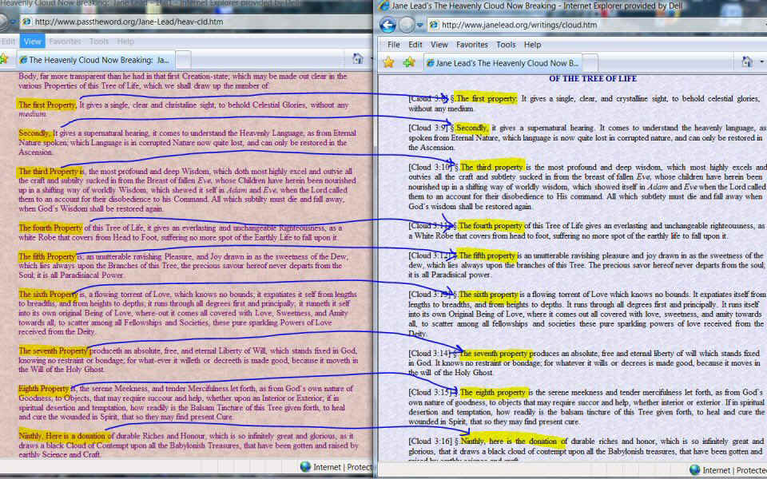767x479 pixels.
Task: Open Edit menu in right window
Action: coord(415,45)
